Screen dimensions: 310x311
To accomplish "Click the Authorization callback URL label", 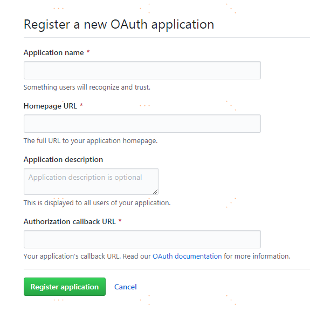I will point(70,221).
